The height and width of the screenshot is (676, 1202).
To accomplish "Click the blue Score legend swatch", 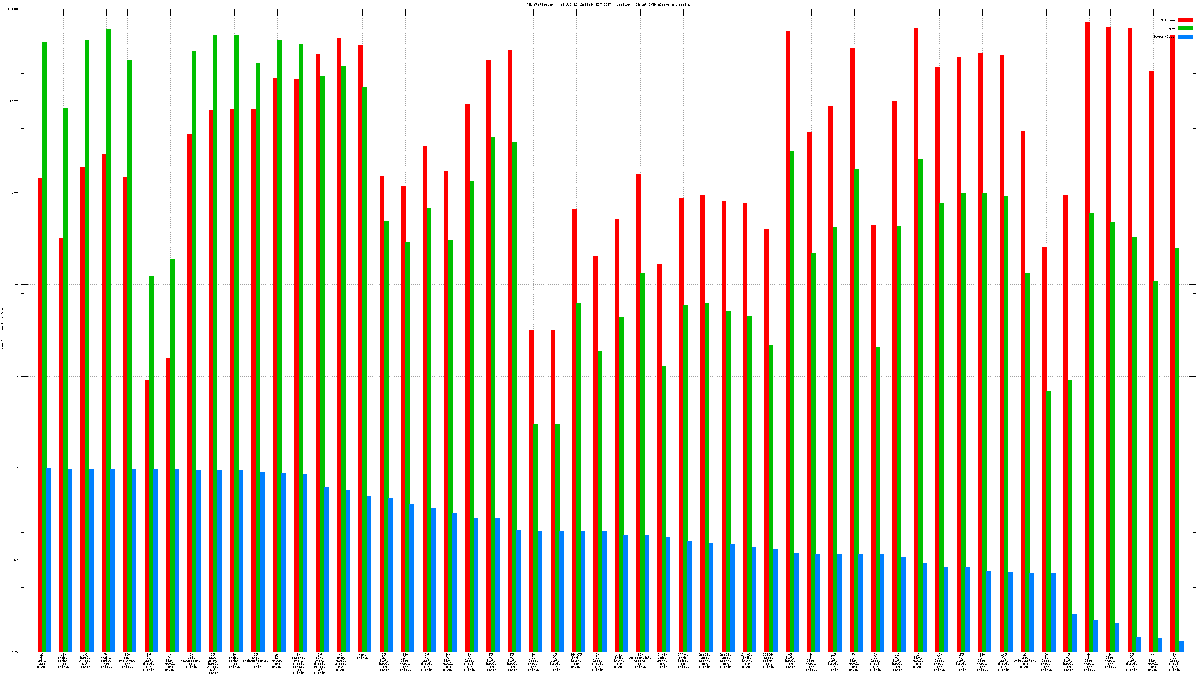I will click(1185, 37).
